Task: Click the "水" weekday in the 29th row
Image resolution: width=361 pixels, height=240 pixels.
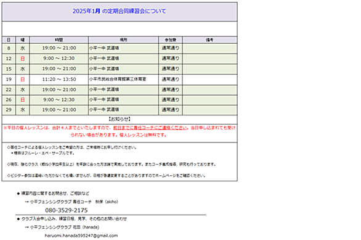Action: pyautogui.click(x=23, y=110)
